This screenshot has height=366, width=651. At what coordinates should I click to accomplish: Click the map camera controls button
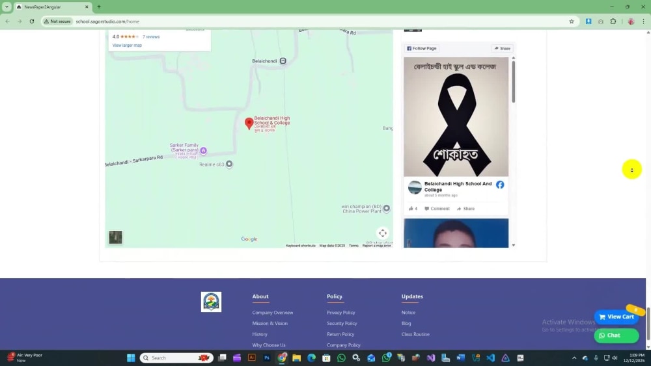382,233
